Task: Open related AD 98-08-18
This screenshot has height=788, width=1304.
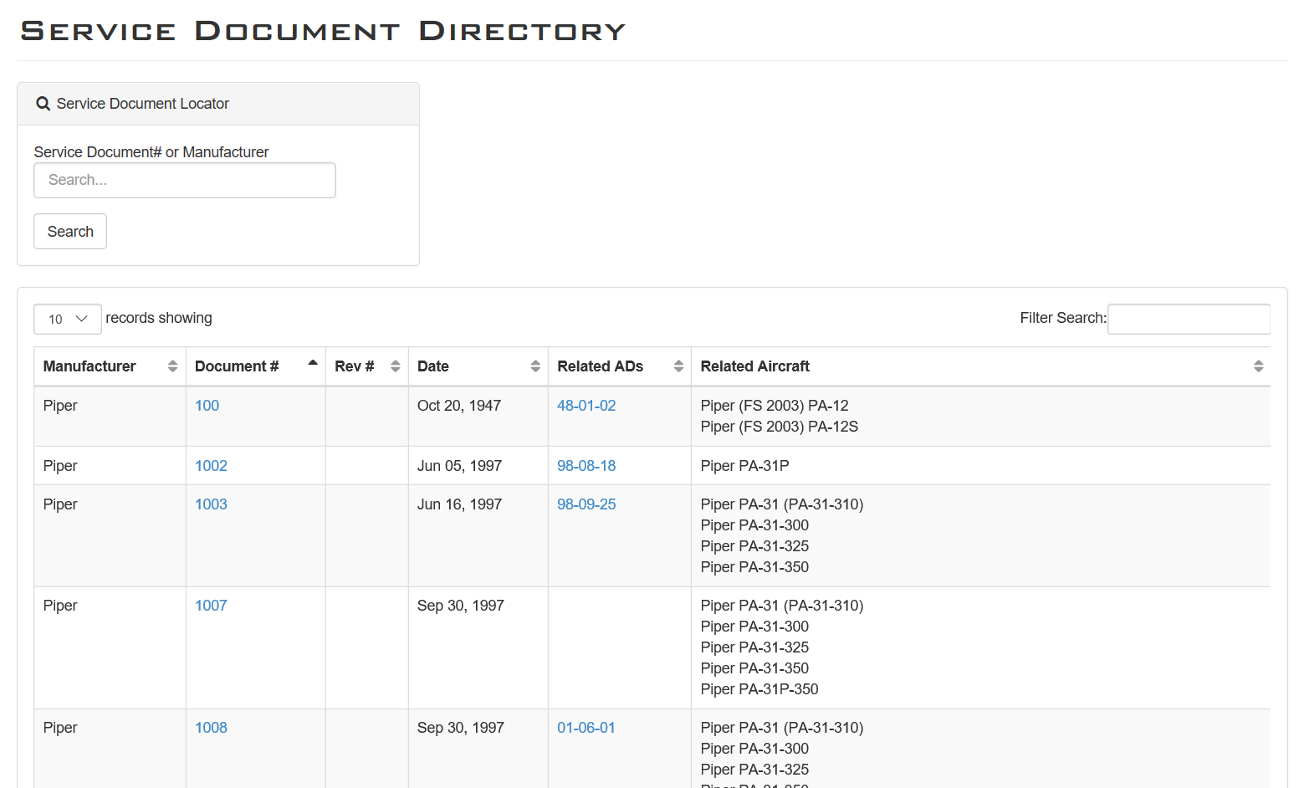Action: (586, 466)
